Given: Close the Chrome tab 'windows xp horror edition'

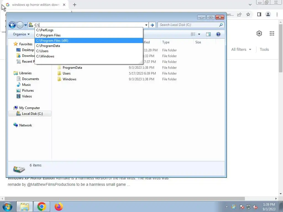Looking at the screenshot, I should [x=64, y=5].
